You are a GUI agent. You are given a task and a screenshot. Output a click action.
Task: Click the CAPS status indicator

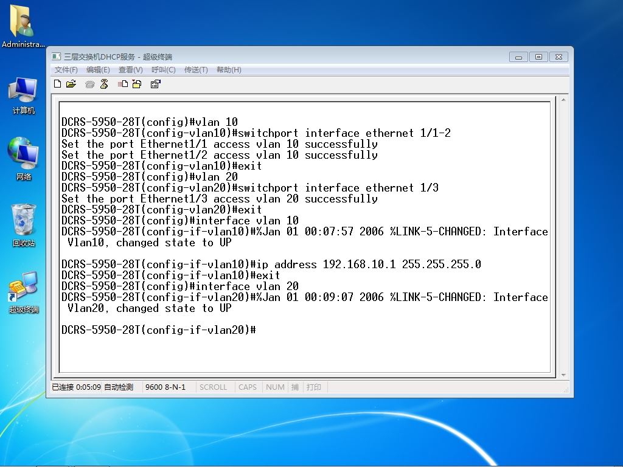point(247,387)
